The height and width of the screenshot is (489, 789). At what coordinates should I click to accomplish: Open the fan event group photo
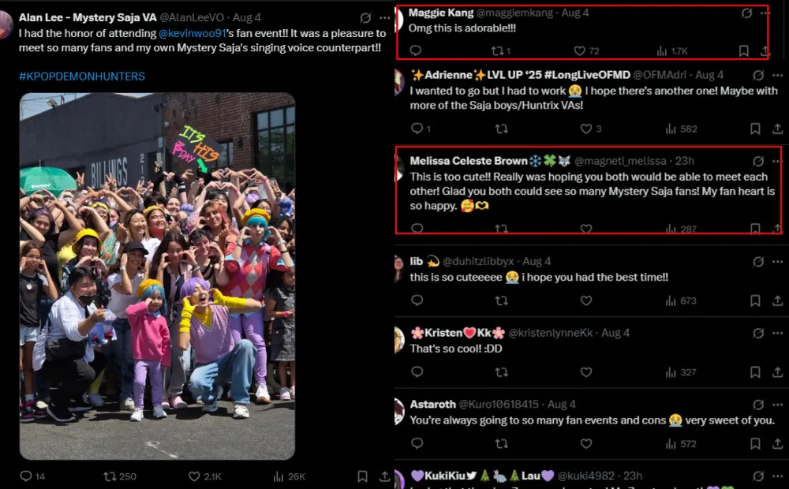pos(157,276)
